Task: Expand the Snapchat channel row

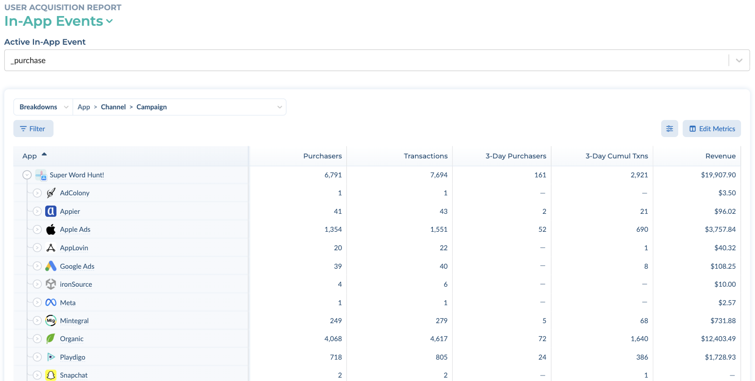Action: 37,375
